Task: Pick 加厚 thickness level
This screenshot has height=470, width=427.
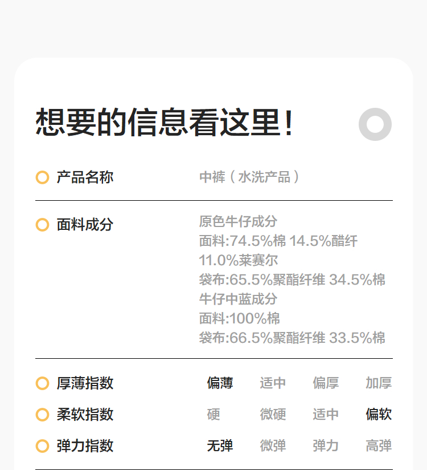Action: pos(379,383)
